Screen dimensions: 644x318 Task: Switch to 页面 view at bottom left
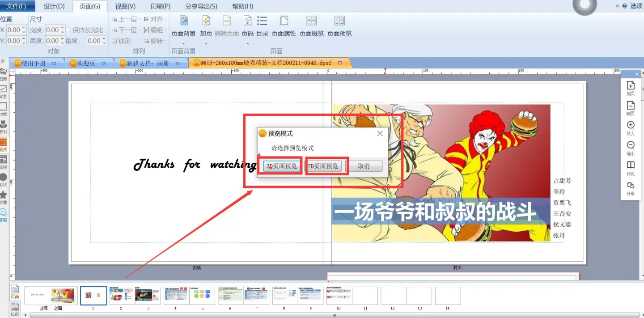(15, 291)
